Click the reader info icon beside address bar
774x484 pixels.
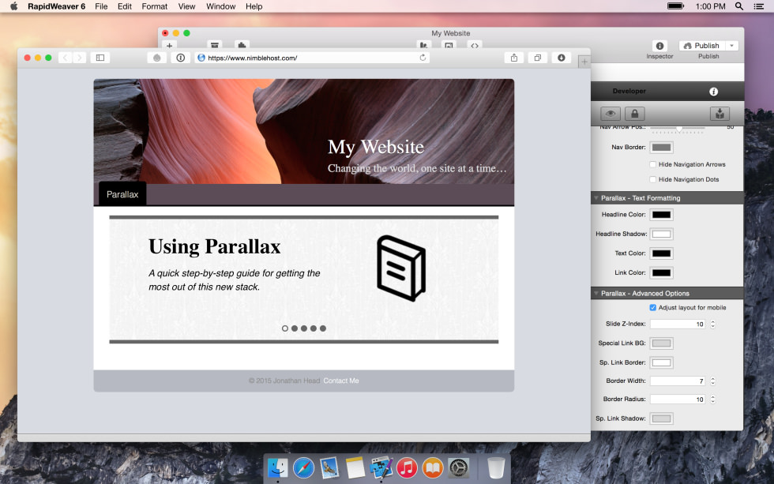pos(181,58)
